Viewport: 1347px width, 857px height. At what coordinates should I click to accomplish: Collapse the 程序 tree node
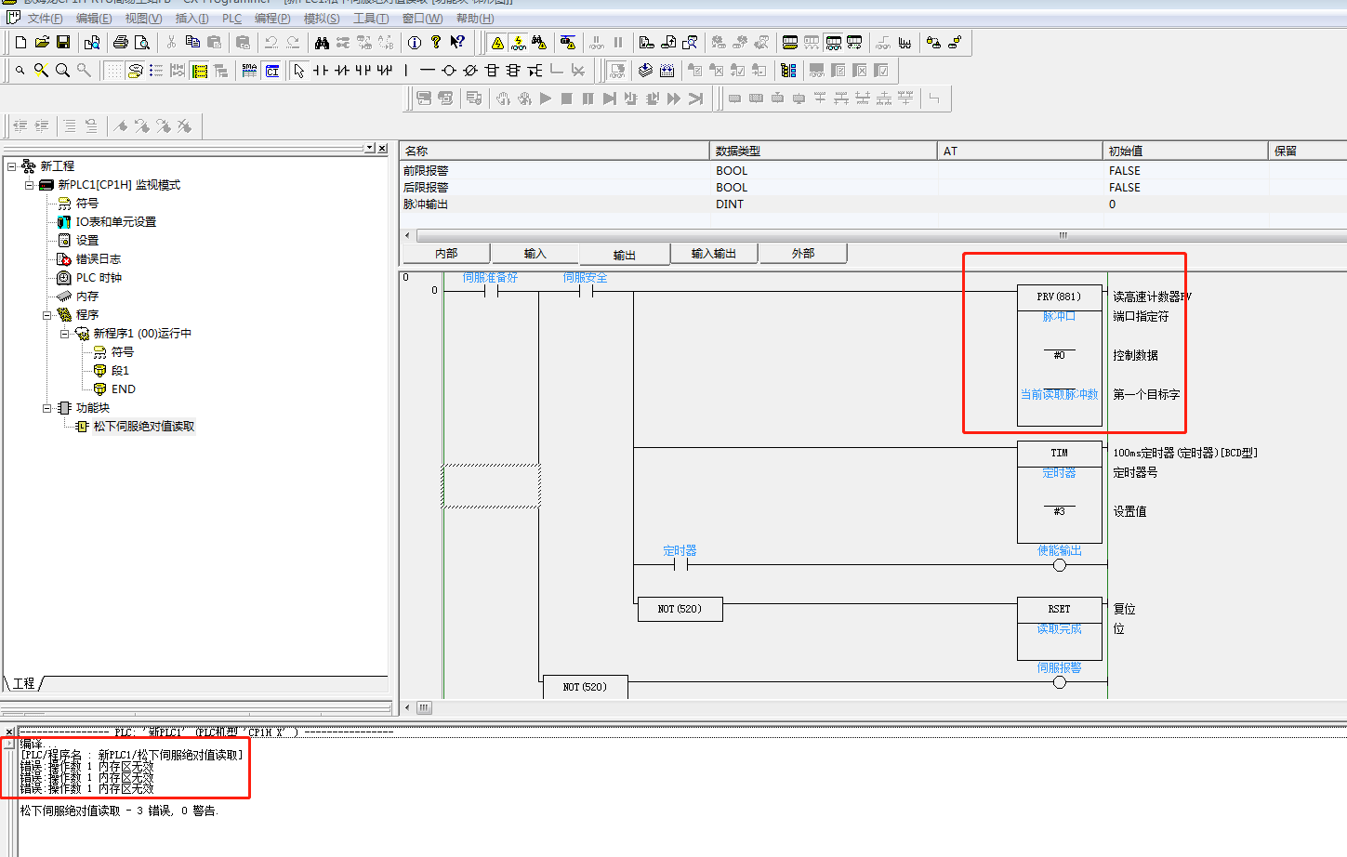point(46,315)
